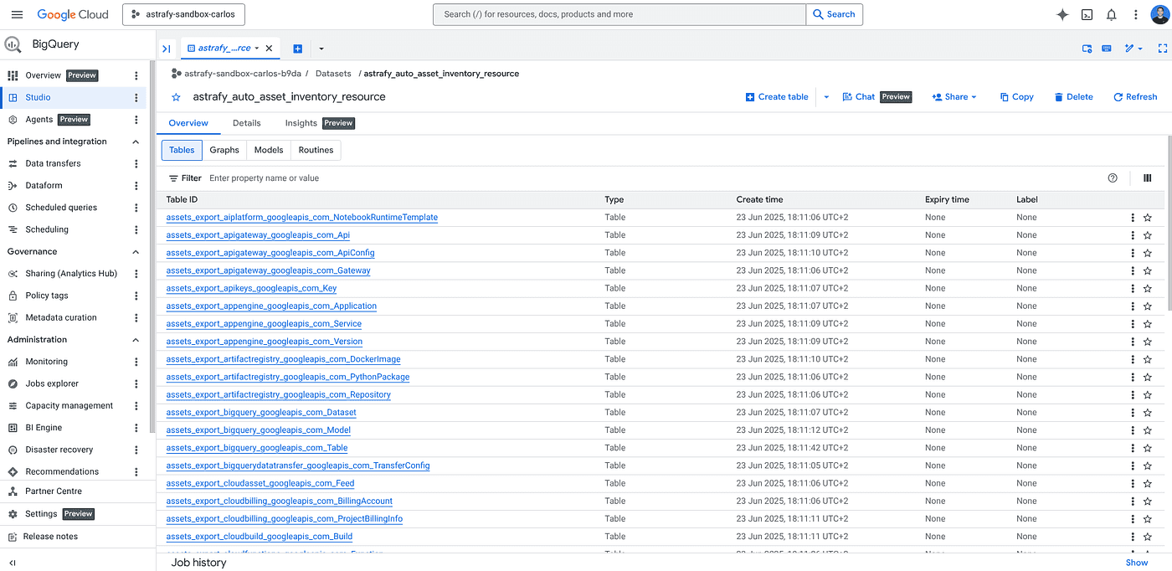Click the Search button in top bar
This screenshot has height=571, width=1172.
[835, 14]
